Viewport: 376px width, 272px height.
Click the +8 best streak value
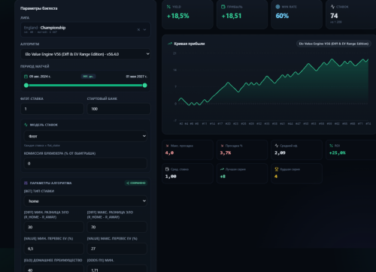[223, 177]
